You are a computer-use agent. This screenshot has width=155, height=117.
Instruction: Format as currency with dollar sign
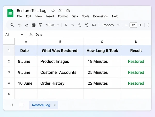66,25
